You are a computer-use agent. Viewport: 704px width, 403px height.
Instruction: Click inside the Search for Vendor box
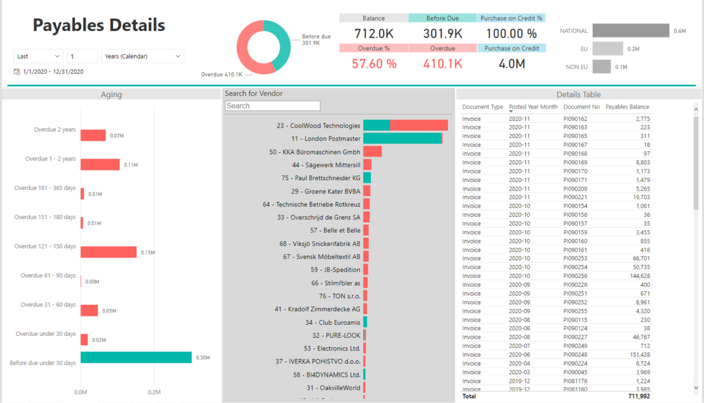[x=272, y=105]
